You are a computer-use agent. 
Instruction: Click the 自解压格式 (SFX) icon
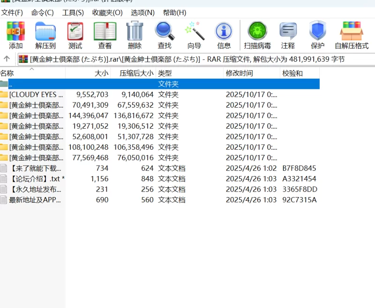point(352,31)
